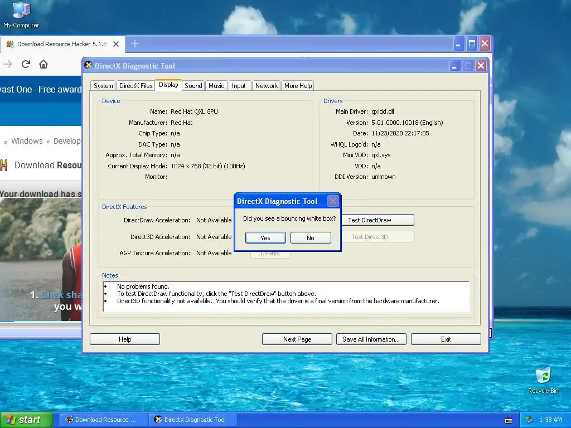Answer No to the bouncing box question
Screen dimensions: 571x428
311,237
